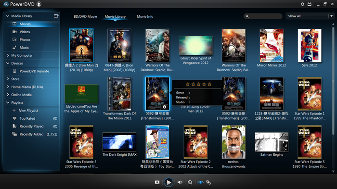Toggle the 3D mode eye icon
Viewport: 337px width, 189px height.
tap(200, 182)
